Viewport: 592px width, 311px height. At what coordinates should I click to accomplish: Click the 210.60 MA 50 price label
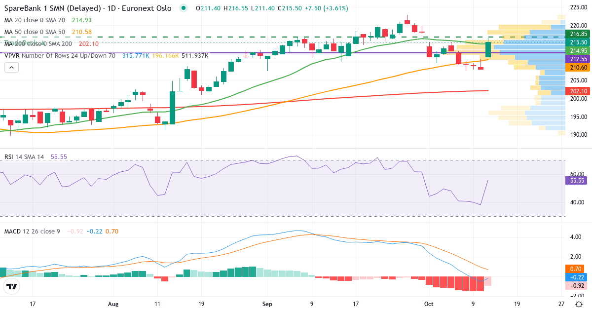coord(578,68)
